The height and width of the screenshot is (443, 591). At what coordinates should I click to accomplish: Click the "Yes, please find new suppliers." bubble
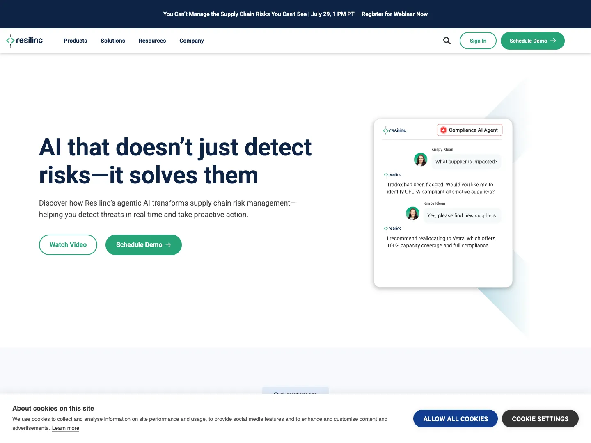[x=462, y=215]
